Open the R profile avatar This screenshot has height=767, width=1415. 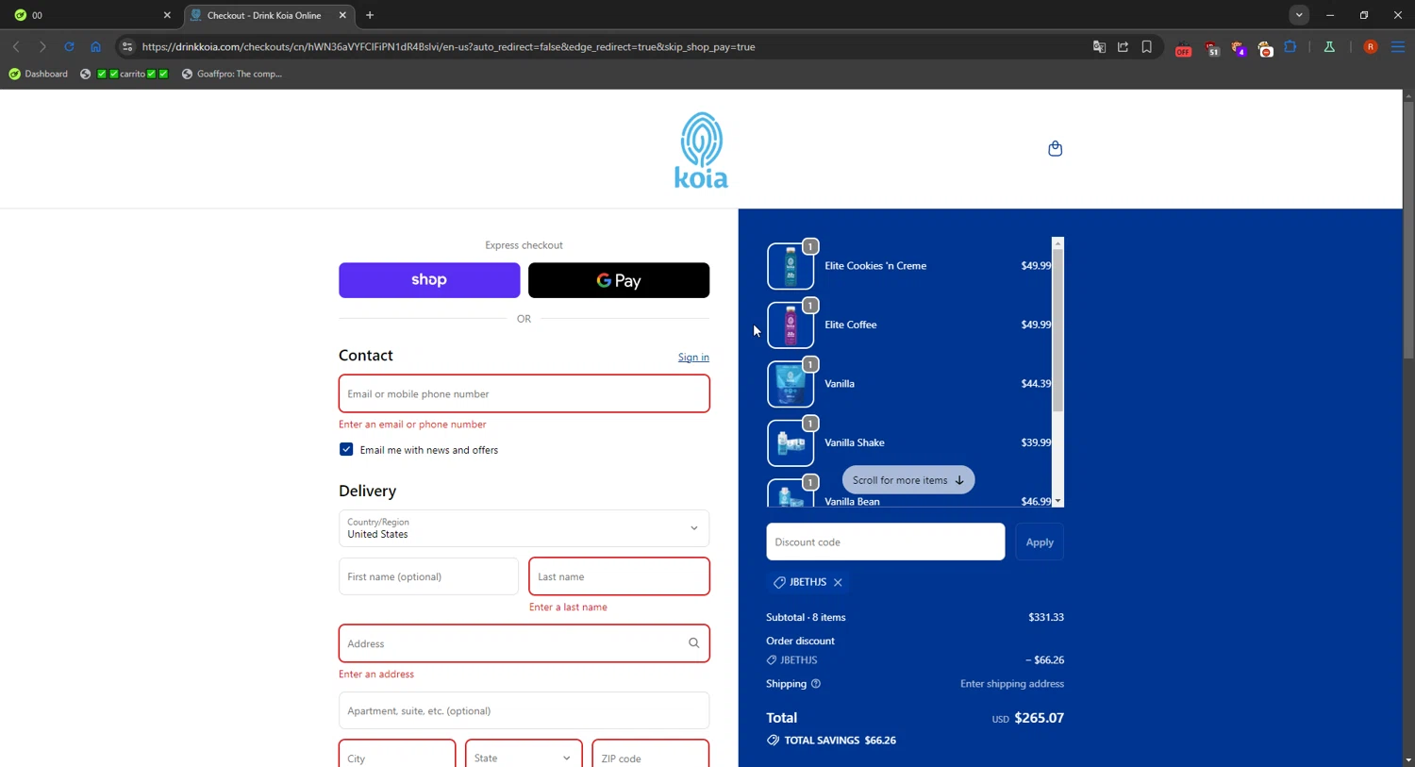pos(1371,46)
